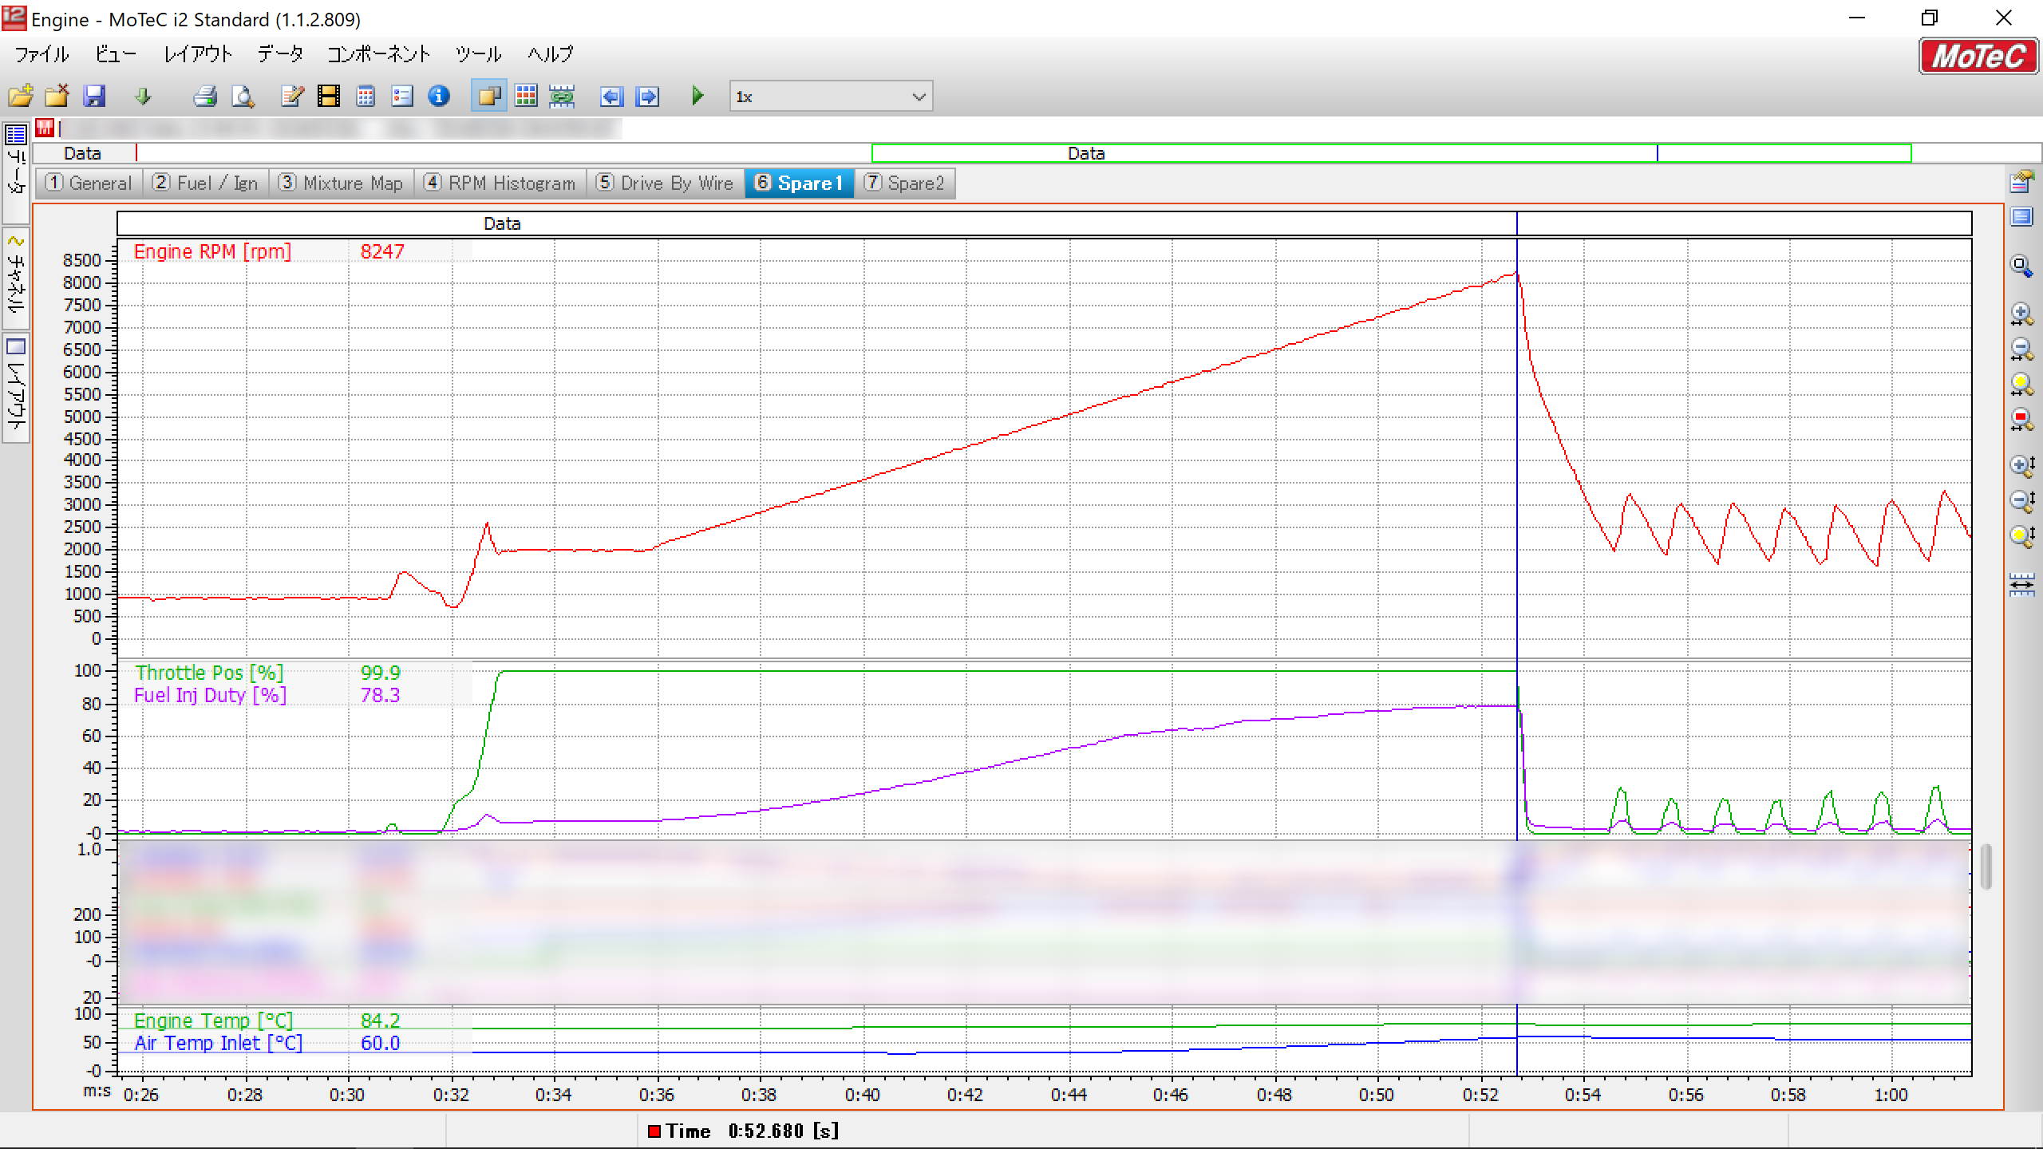The height and width of the screenshot is (1149, 2043).
Task: Click the Engine RPM channel legend label
Action: pos(212,251)
